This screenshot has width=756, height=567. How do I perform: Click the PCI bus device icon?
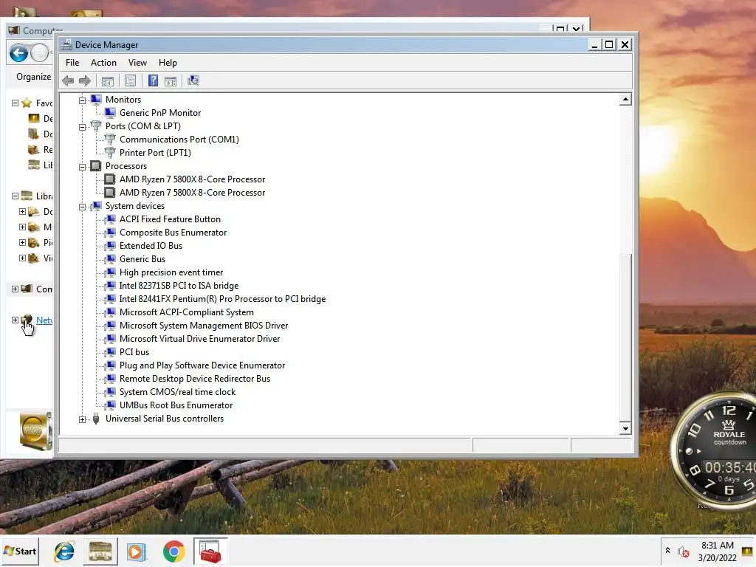110,352
